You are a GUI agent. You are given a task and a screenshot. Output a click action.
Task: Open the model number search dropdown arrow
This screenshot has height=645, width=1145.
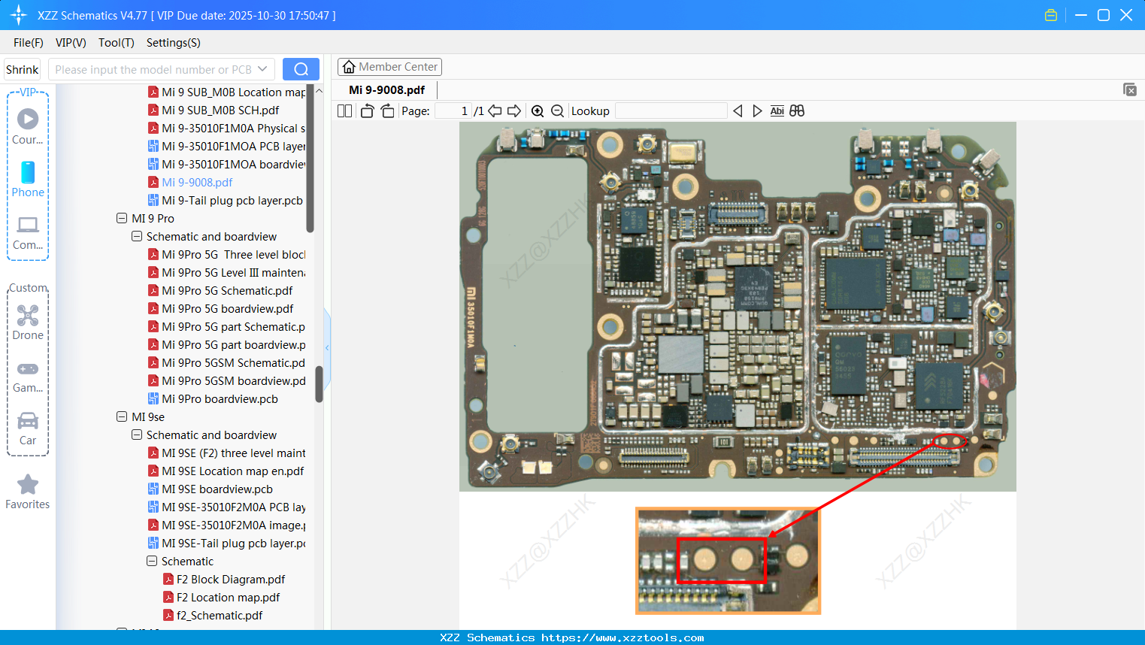pyautogui.click(x=262, y=69)
